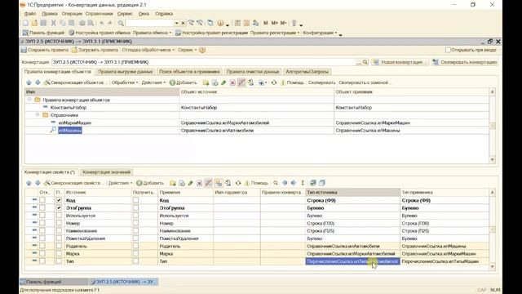Screen dimensions: 522x294
Task: Click the up arrow icon in object rules toolbar
Action: pyautogui.click(x=29, y=82)
